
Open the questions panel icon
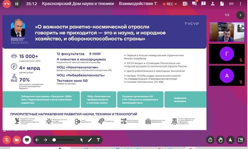pos(203,4)
